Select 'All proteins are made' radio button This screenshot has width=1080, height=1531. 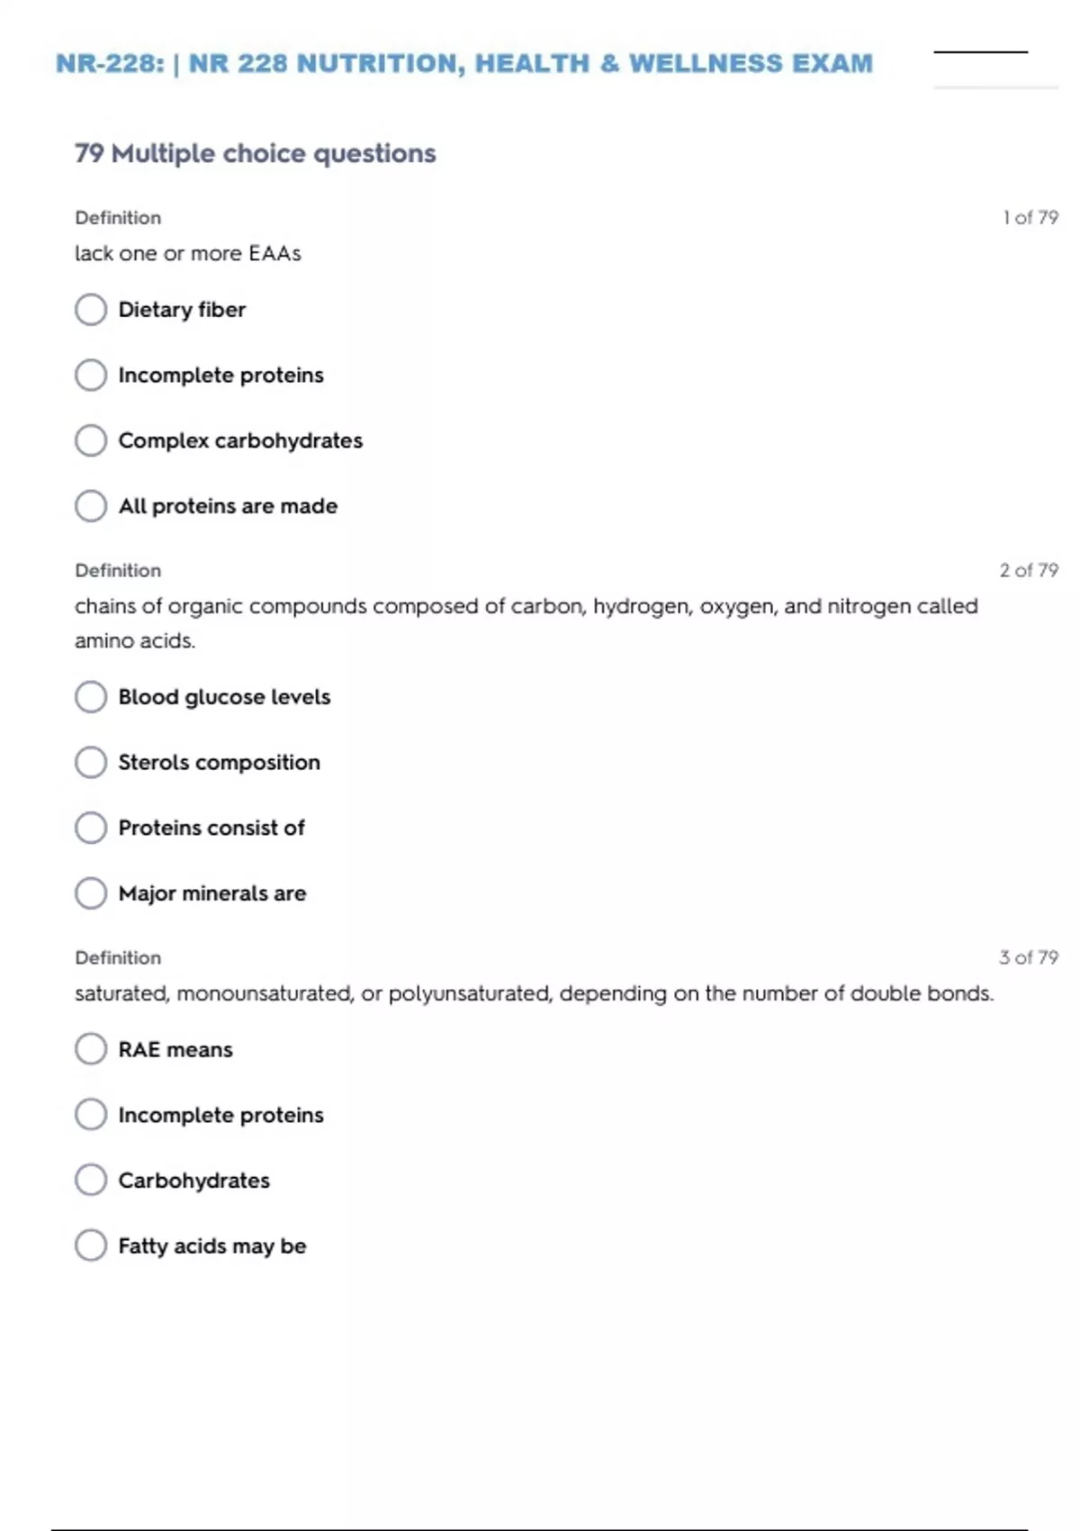pyautogui.click(x=91, y=506)
